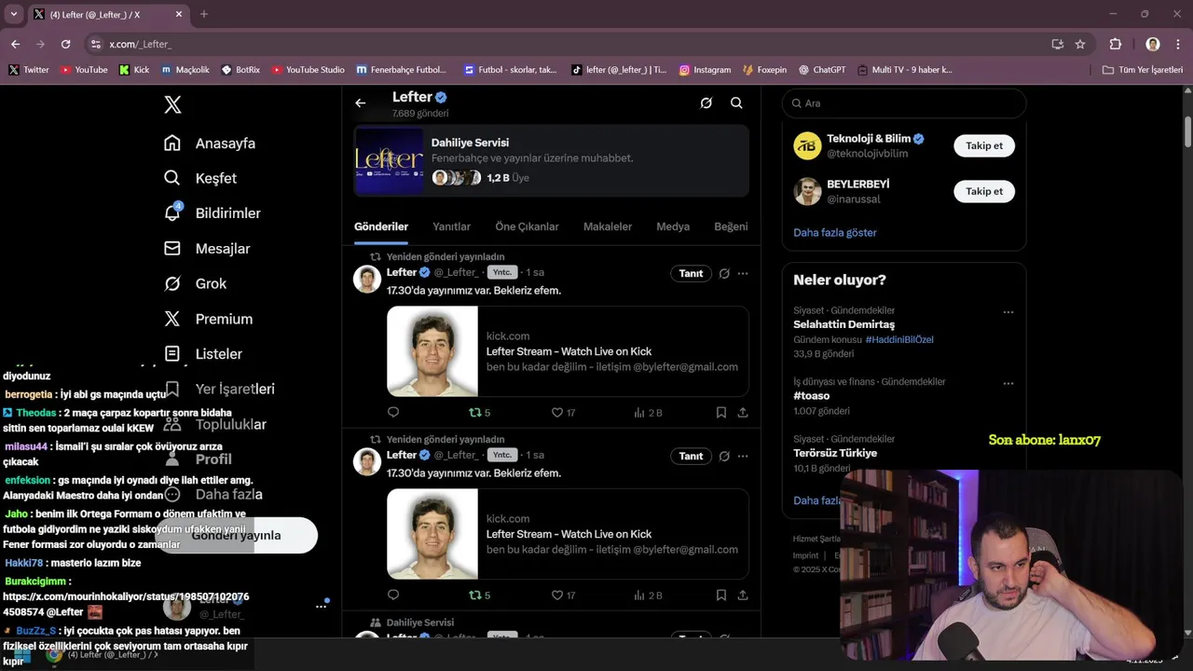Image resolution: width=1193 pixels, height=671 pixels.
Task: Click Daha fazla göster link
Action: 835,232
